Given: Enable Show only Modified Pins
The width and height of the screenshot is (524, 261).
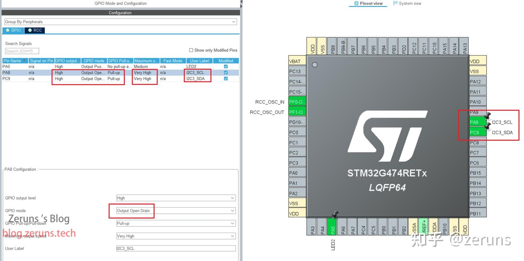Looking at the screenshot, I should pyautogui.click(x=191, y=50).
